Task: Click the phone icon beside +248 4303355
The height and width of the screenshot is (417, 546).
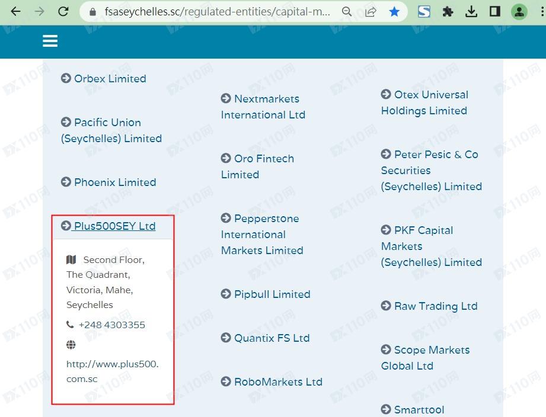Action: pos(70,325)
